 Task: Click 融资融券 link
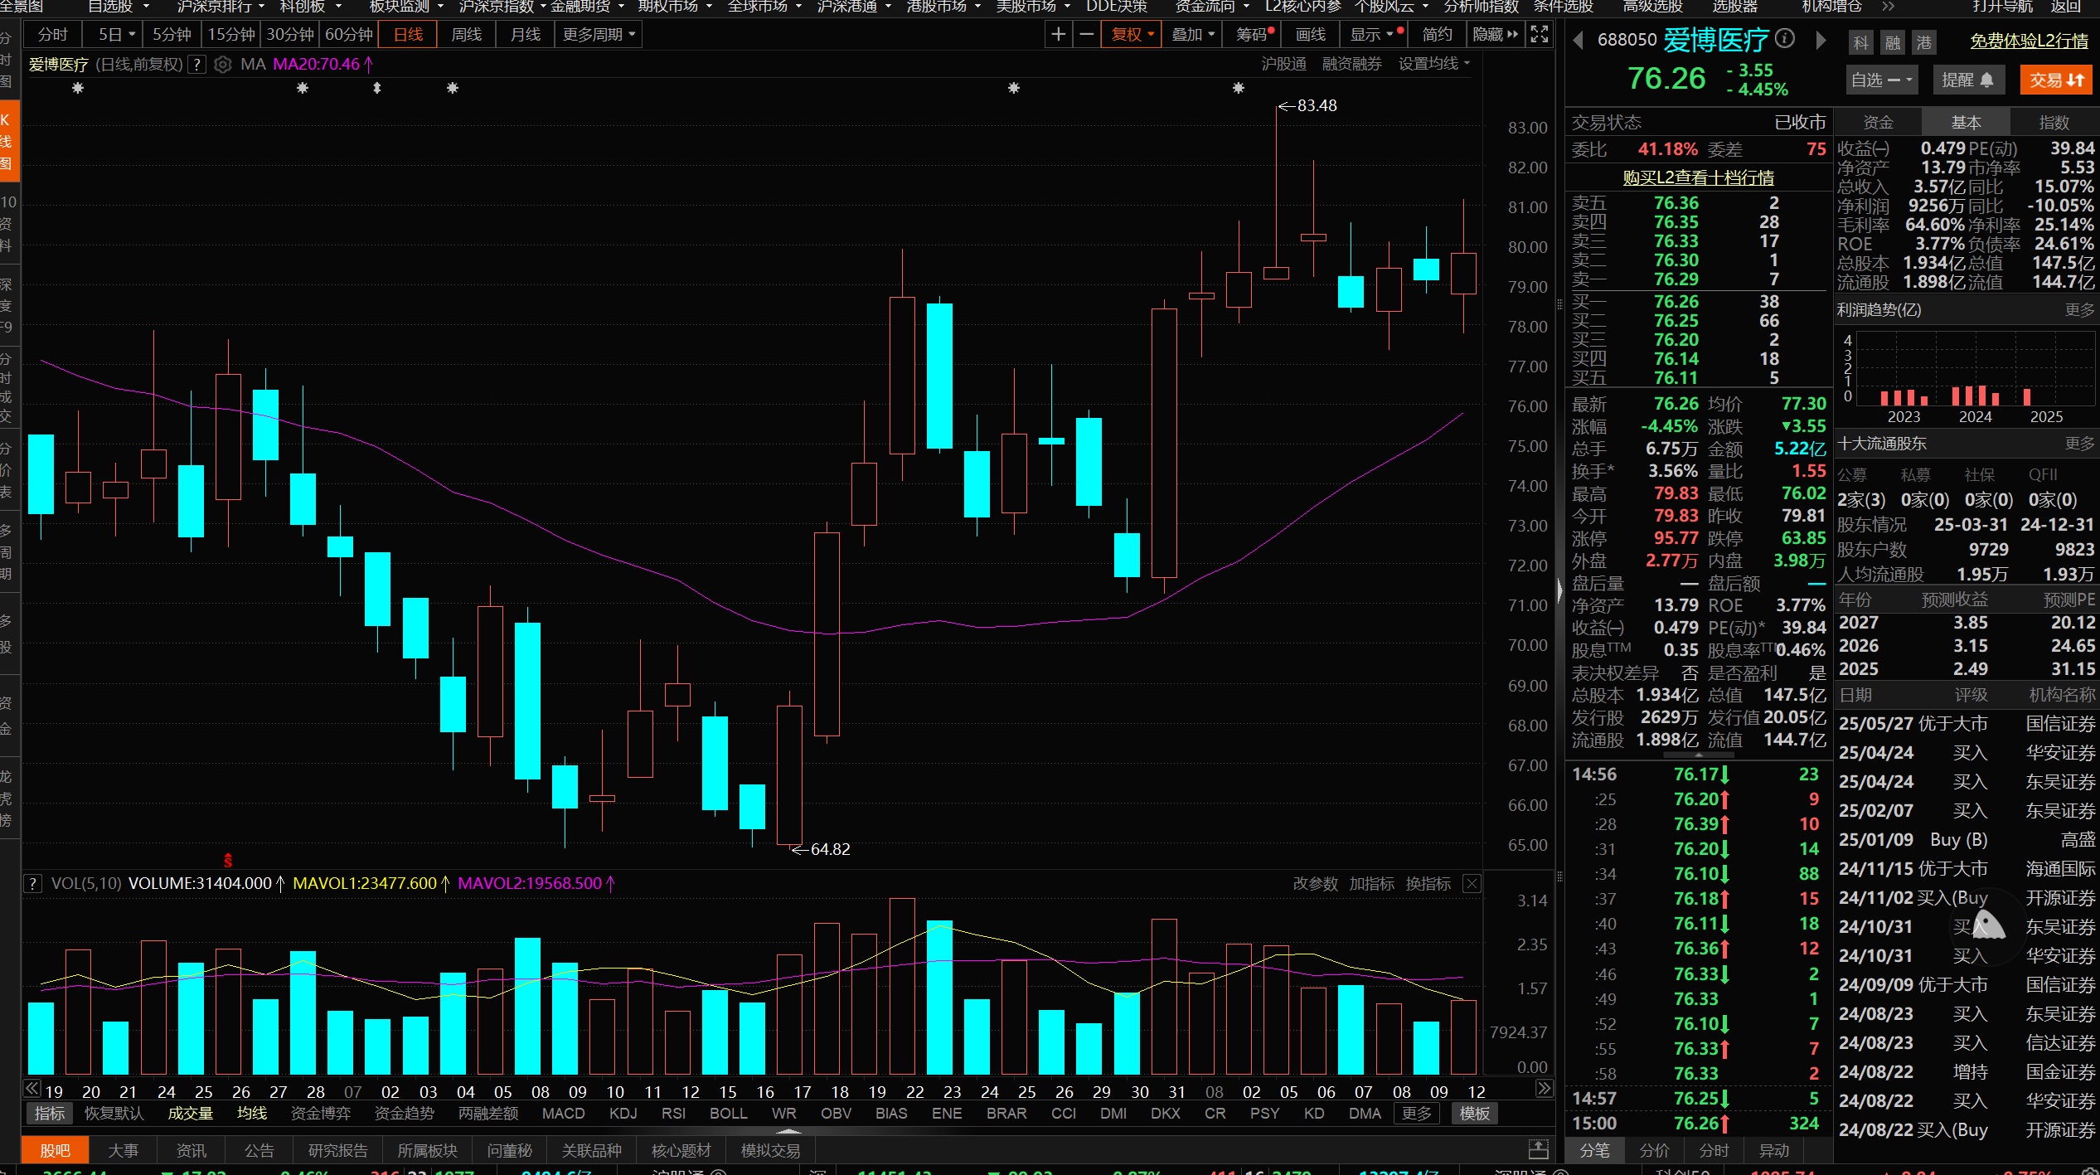[x=1351, y=65]
